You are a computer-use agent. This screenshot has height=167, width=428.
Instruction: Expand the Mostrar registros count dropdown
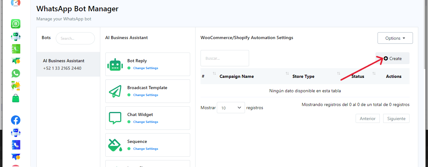pos(231,108)
